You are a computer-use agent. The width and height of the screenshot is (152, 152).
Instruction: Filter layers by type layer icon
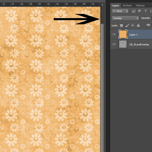pyautogui.click(x=145, y=11)
